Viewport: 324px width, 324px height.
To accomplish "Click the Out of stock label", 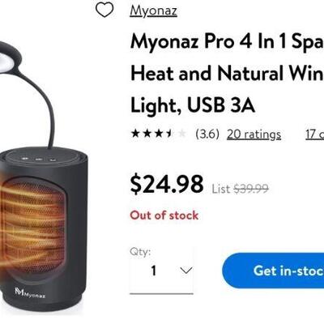I will (x=164, y=215).
